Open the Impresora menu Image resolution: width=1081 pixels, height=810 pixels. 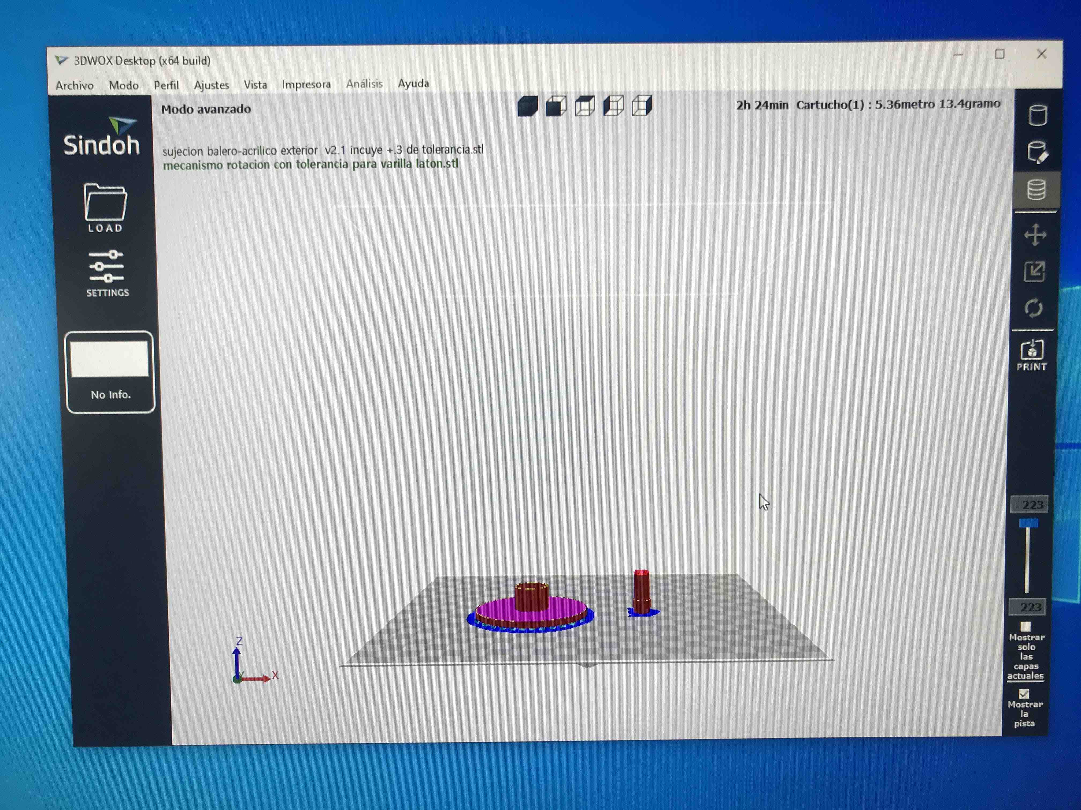click(x=306, y=84)
